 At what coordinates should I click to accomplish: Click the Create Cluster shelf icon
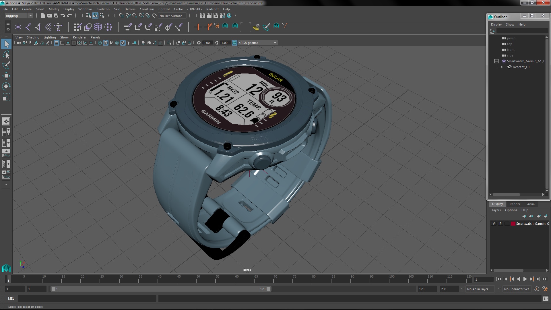[108, 27]
